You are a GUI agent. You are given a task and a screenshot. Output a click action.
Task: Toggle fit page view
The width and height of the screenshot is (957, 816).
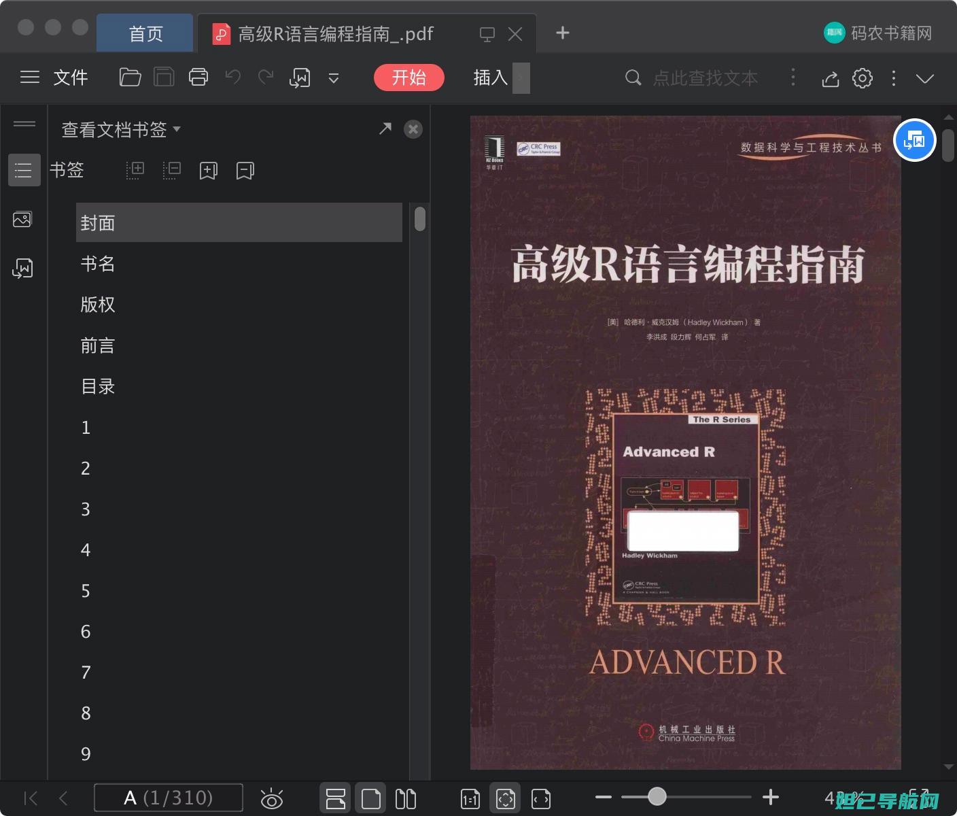click(505, 798)
